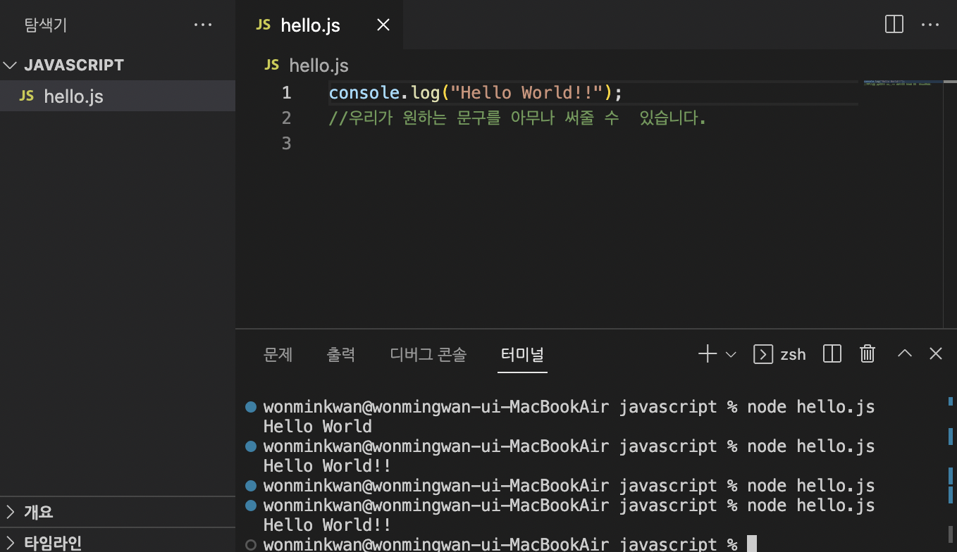Click the blue dot beside the first node command
957x552 pixels.
tap(250, 407)
